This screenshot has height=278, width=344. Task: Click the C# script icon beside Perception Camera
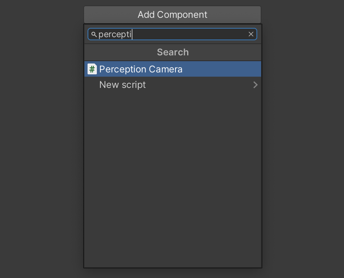(x=92, y=69)
